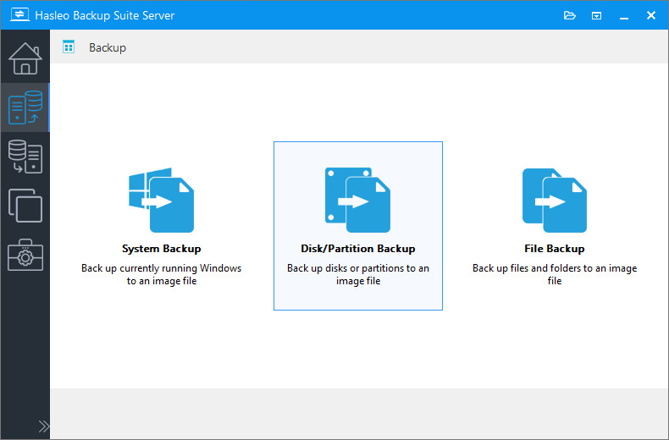Expand the sidebar with double-chevron arrow
Image resolution: width=669 pixels, height=440 pixels.
coord(43,426)
